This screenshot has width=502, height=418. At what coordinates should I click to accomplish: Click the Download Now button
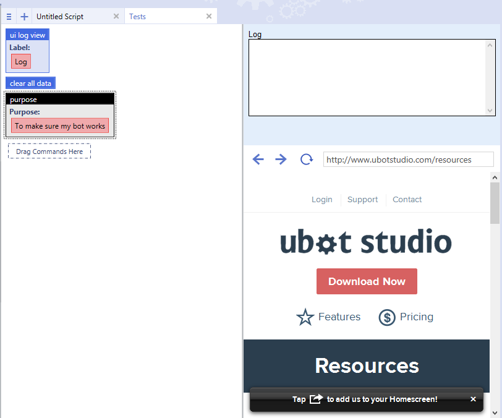[x=367, y=281]
